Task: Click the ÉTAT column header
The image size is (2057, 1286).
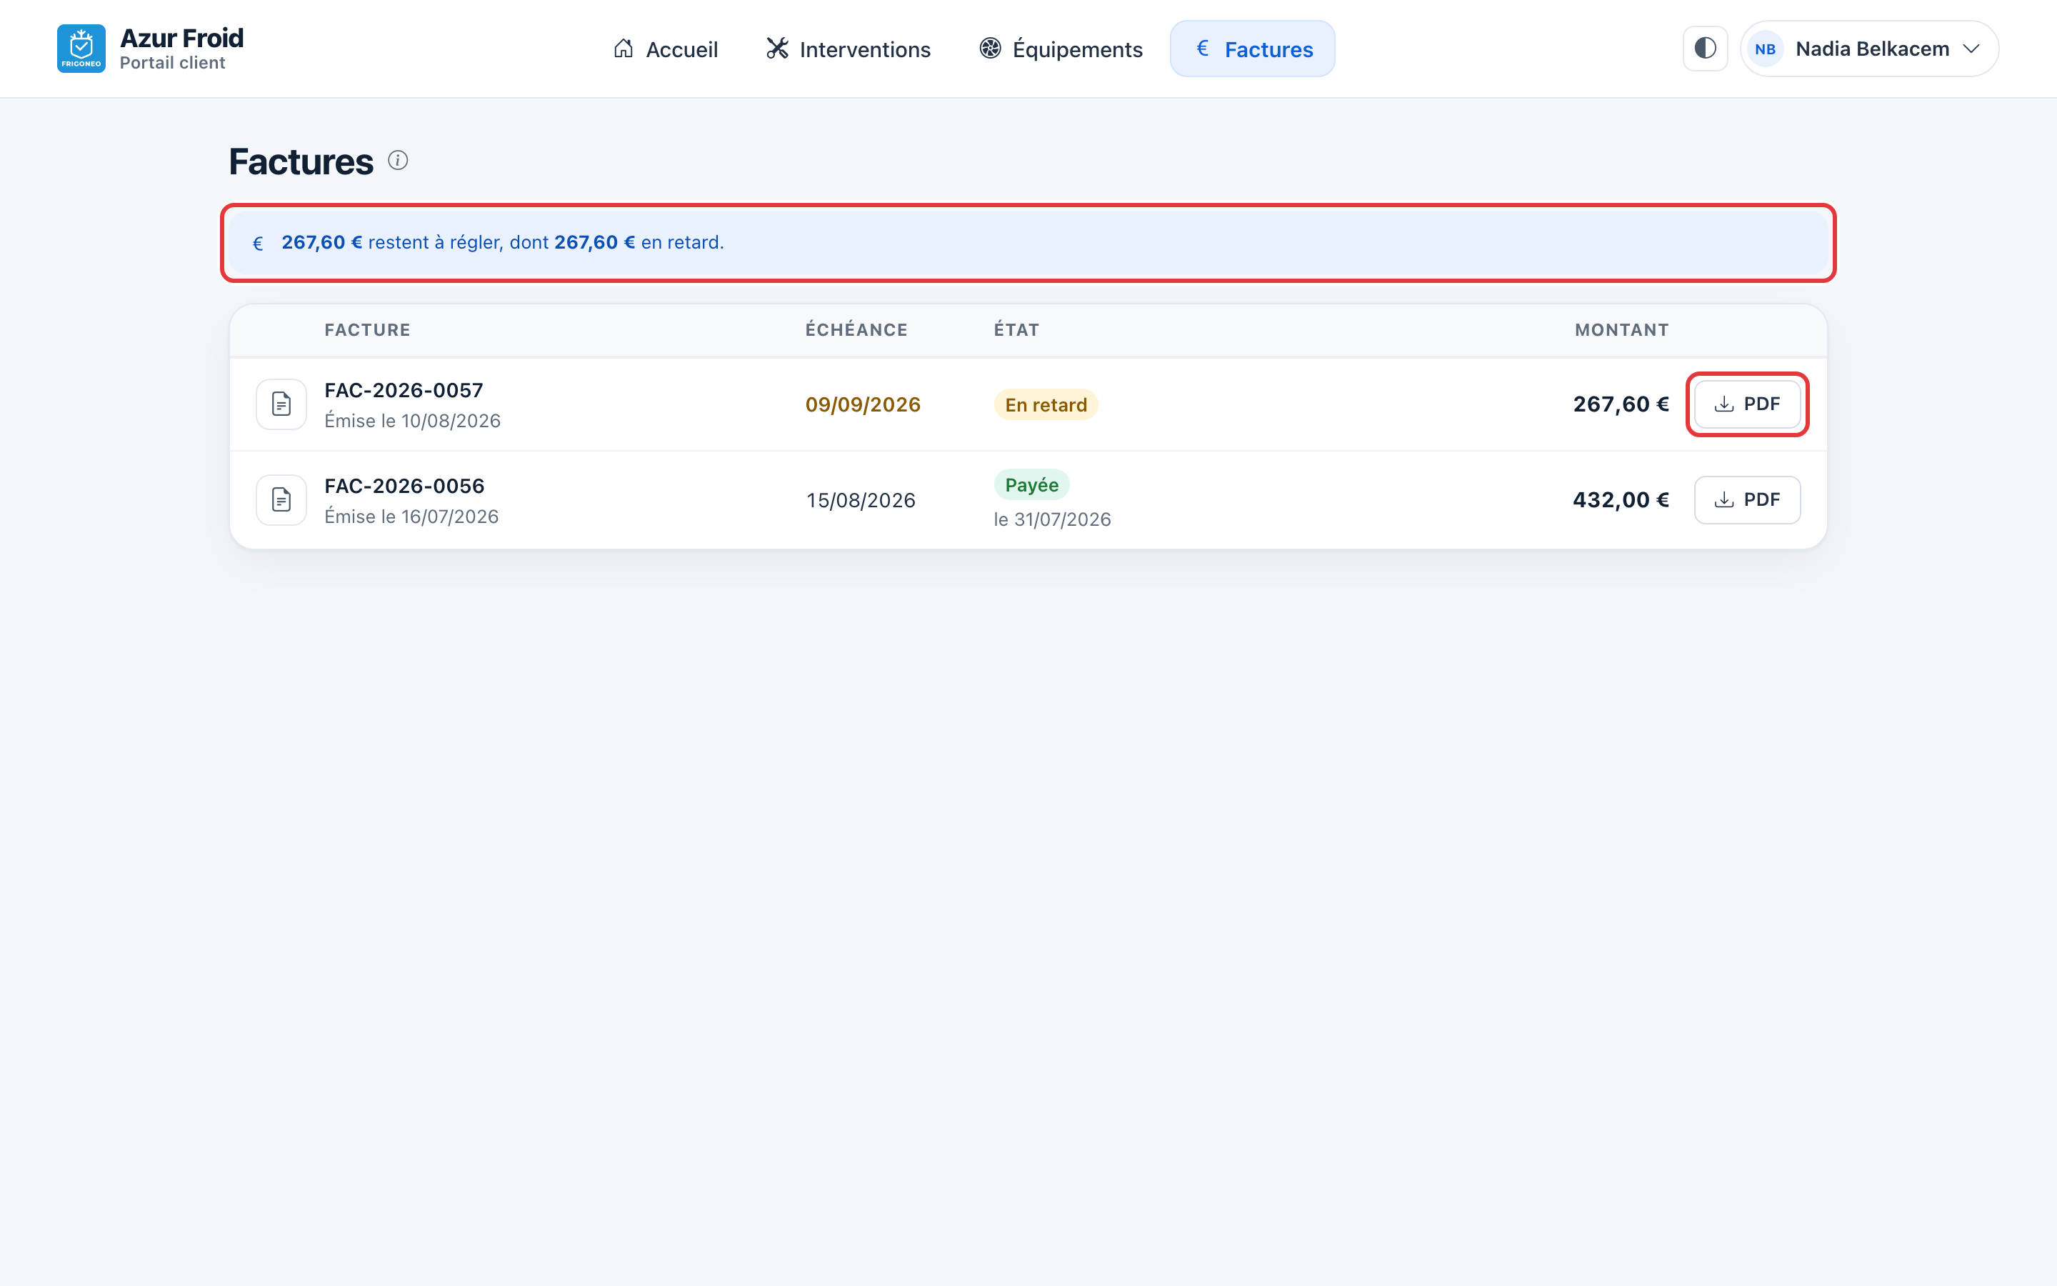Action: click(1016, 330)
